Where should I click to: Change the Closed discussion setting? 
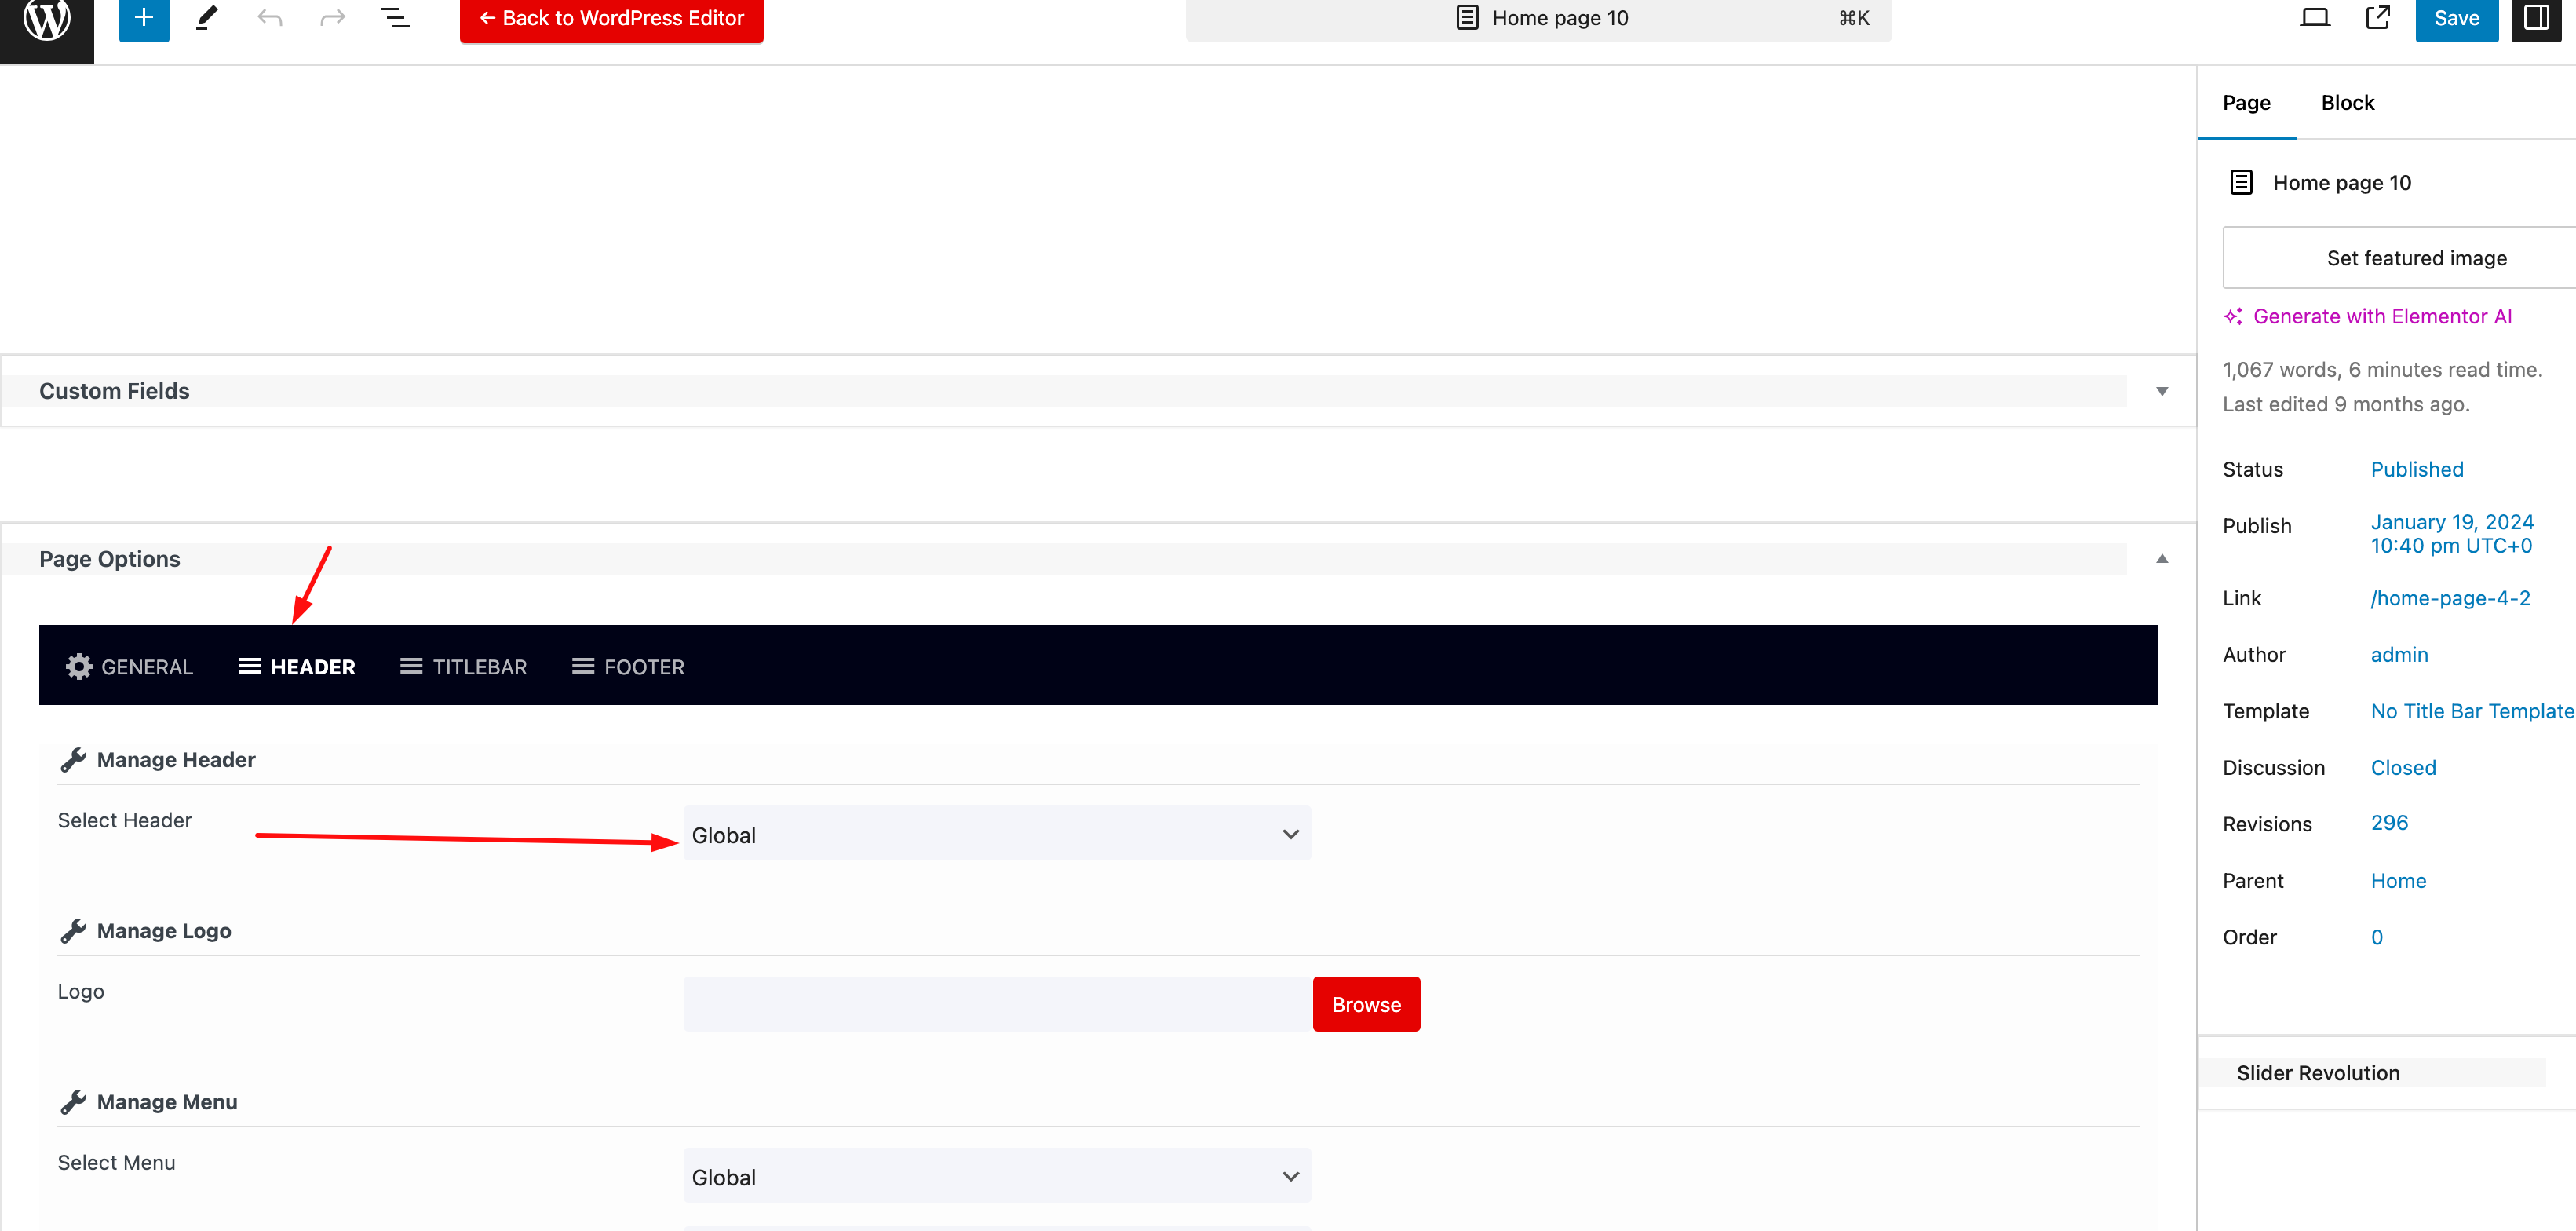point(2403,768)
